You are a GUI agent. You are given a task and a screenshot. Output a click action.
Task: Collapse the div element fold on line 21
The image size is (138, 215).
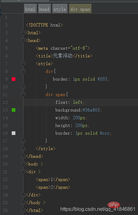click(x=23, y=171)
